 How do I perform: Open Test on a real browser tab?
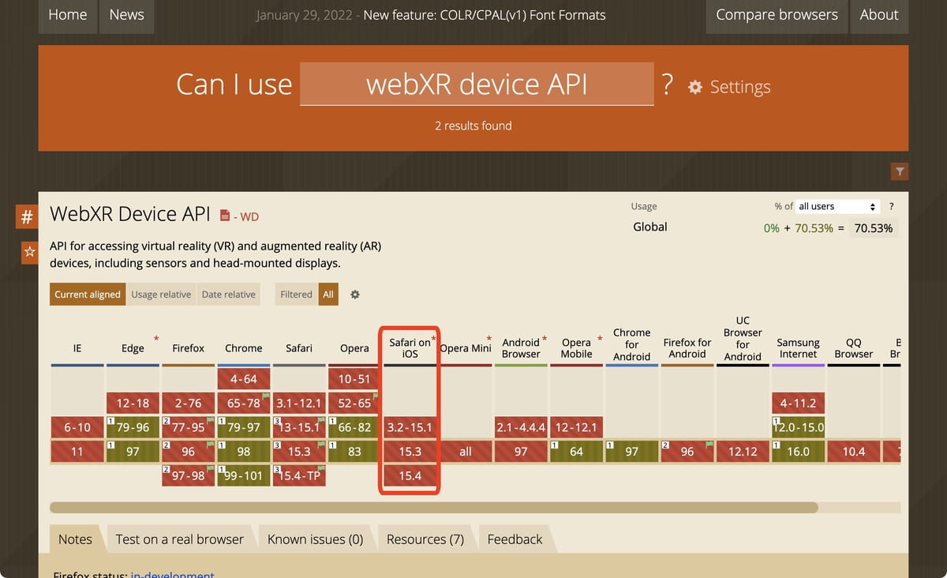[180, 539]
